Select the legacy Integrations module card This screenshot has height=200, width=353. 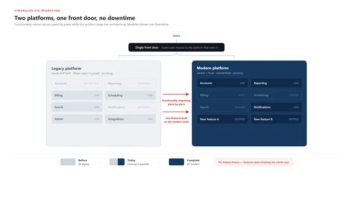coord(130,119)
